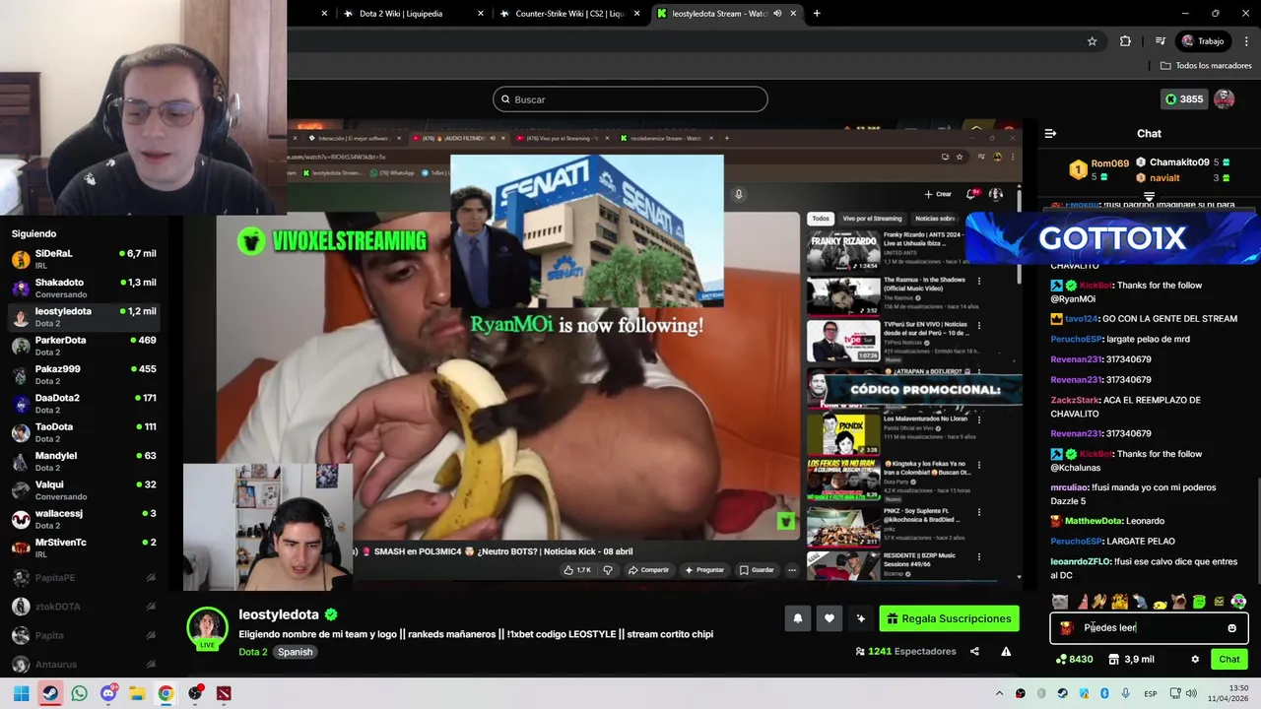Viewport: 1261px width, 709px height.
Task: Open SiDeRaL channel in sidebar
Action: pyautogui.click(x=85, y=260)
